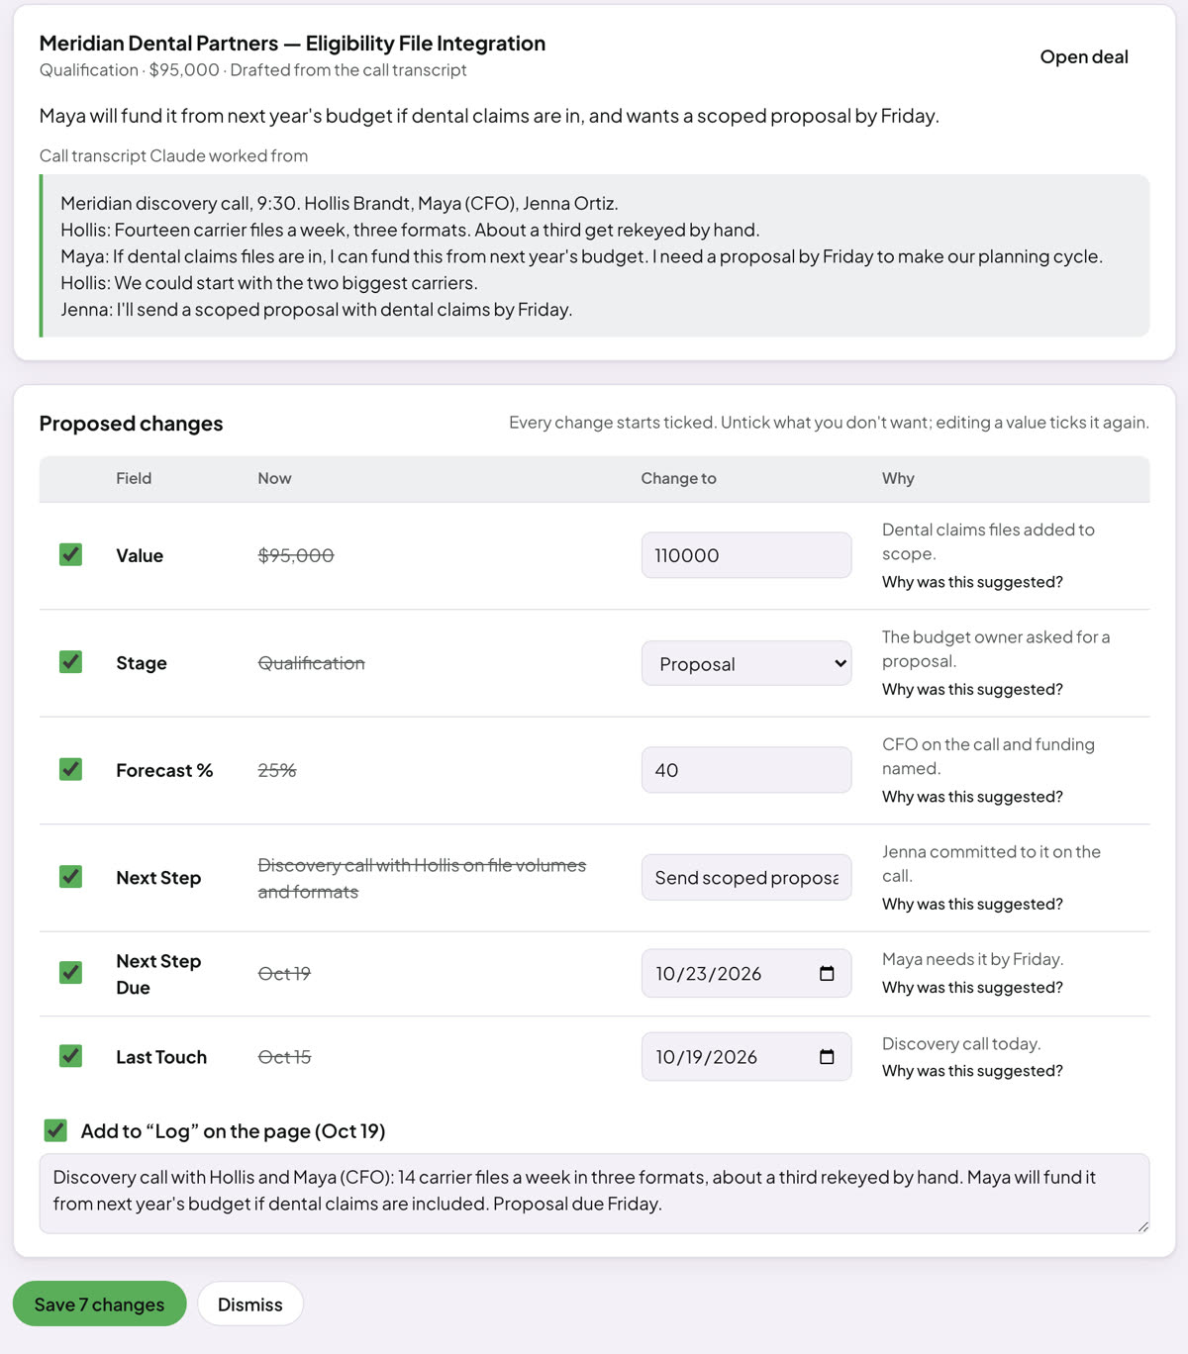Click Save 7 changes button
This screenshot has height=1354, width=1188.
[x=100, y=1305]
